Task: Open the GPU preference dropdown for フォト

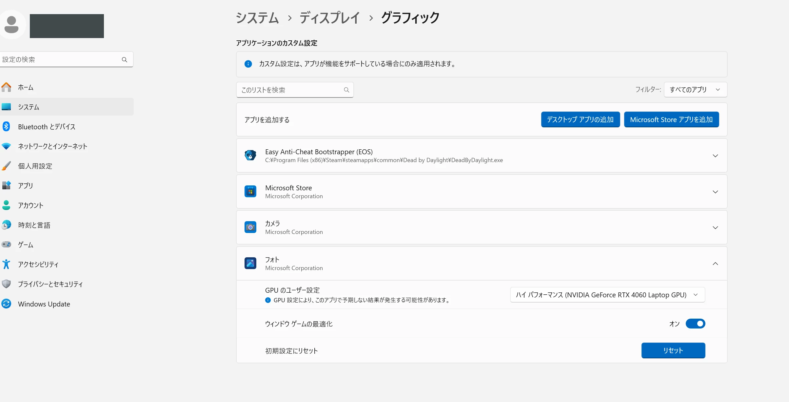Action: [x=607, y=295]
